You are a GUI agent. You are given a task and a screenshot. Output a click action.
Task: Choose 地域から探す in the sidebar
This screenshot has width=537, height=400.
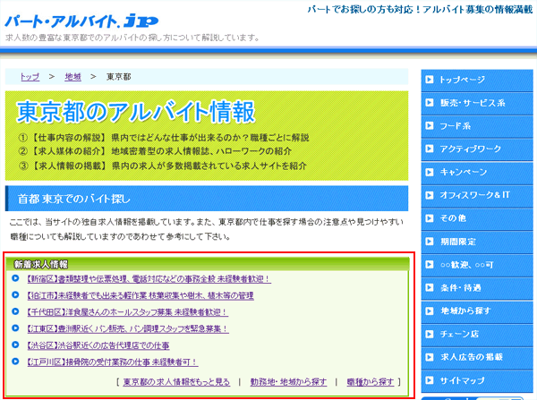coord(477,311)
